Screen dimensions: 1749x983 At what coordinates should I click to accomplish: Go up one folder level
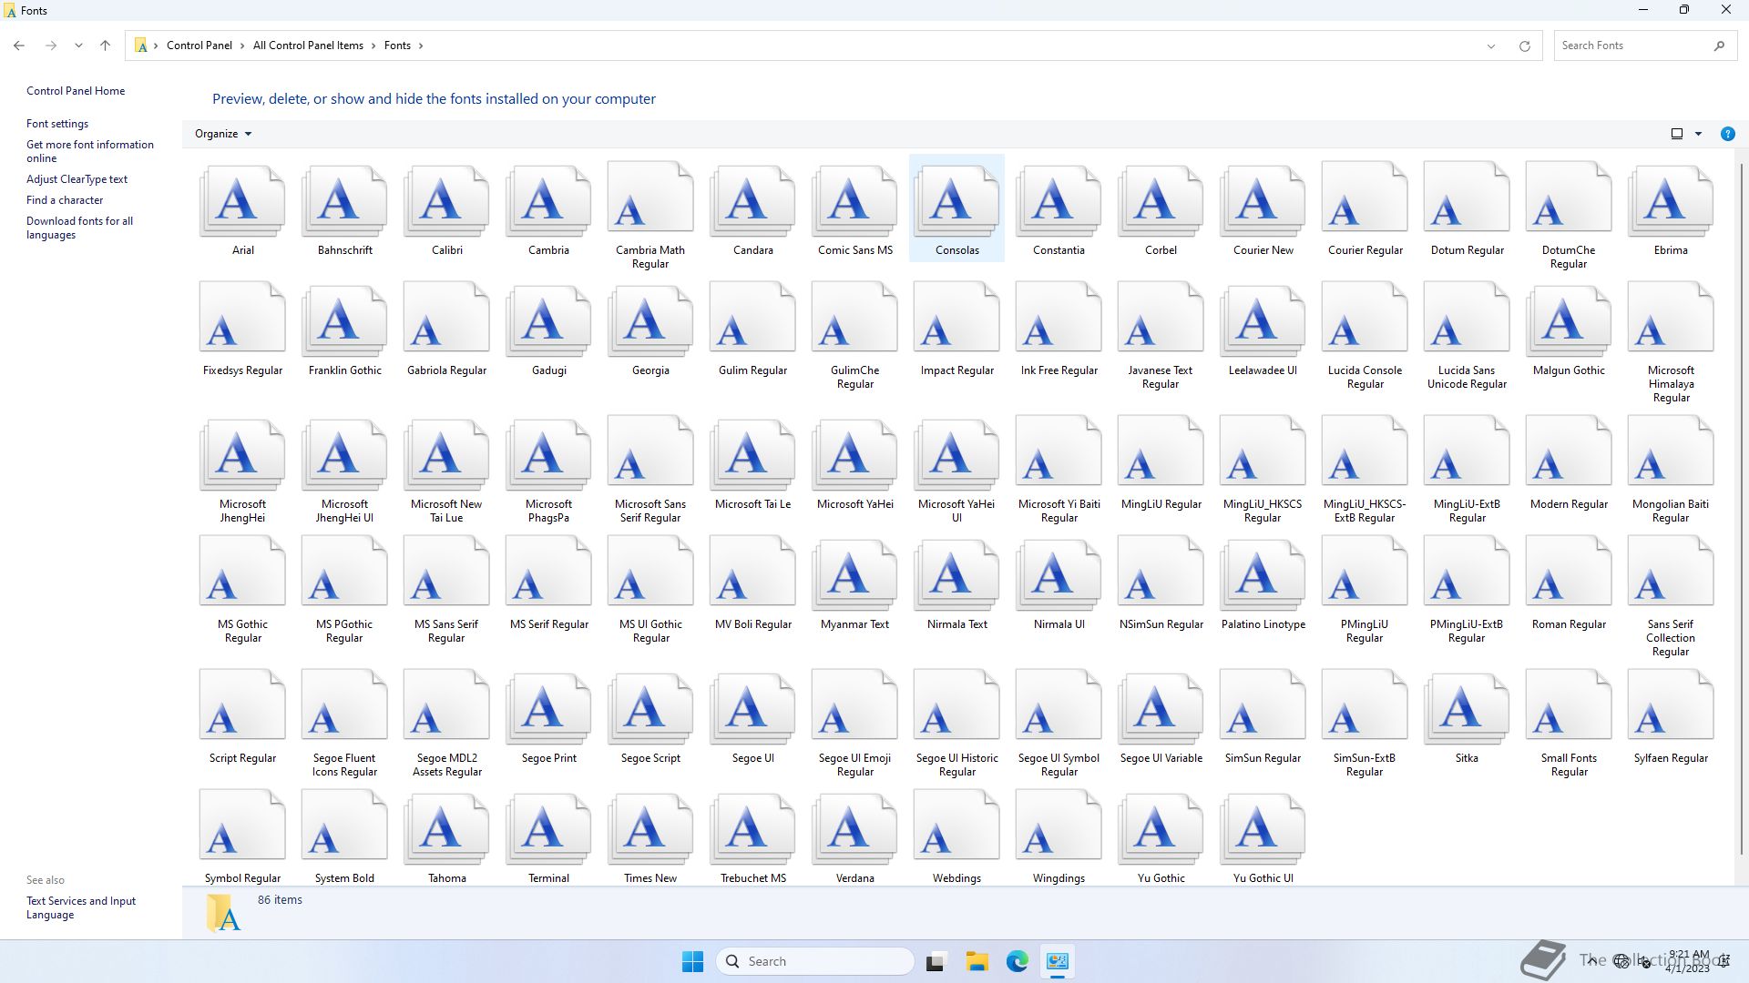[106, 46]
